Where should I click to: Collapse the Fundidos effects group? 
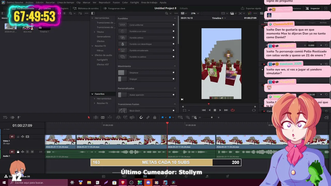(x=175, y=18)
